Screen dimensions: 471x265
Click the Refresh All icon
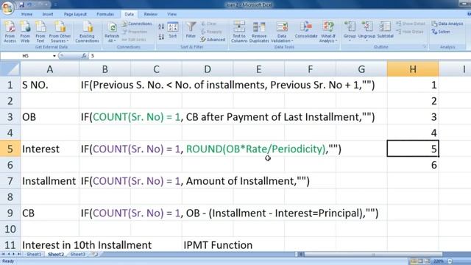pos(112,28)
